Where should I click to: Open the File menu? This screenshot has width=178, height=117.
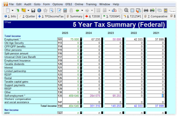click(11, 4)
